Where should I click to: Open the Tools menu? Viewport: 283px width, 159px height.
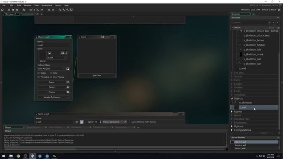coord(36,5)
